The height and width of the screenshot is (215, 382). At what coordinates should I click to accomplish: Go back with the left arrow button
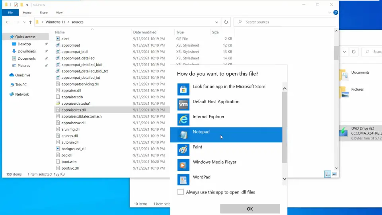8,22
